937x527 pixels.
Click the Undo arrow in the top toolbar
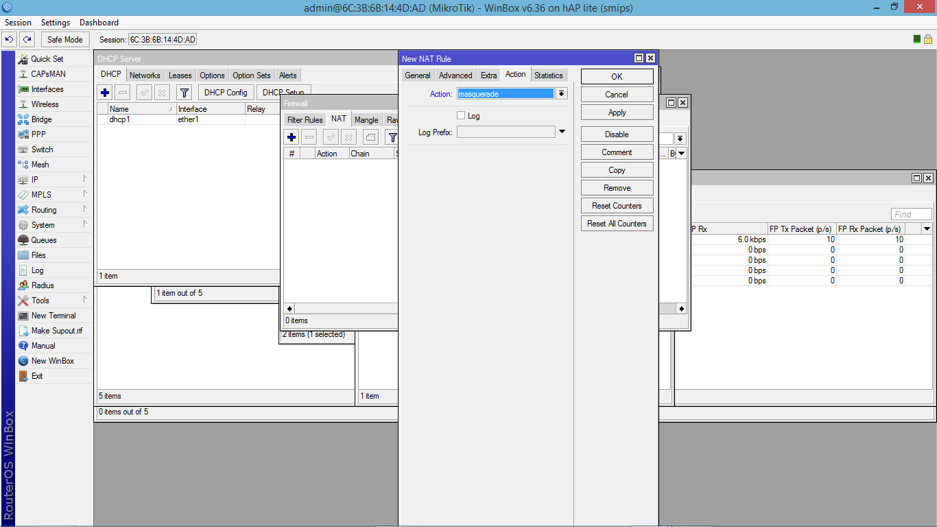10,40
